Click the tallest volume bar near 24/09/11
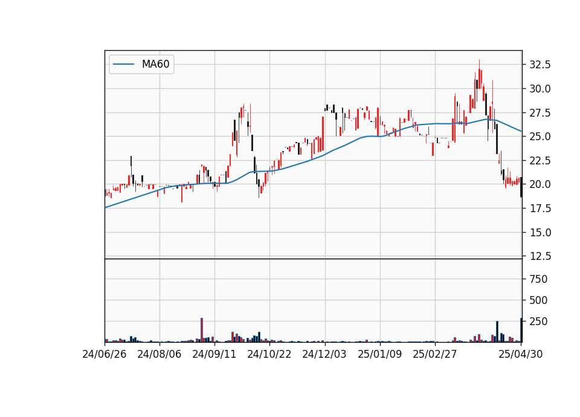The height and width of the screenshot is (417, 580). [x=202, y=330]
